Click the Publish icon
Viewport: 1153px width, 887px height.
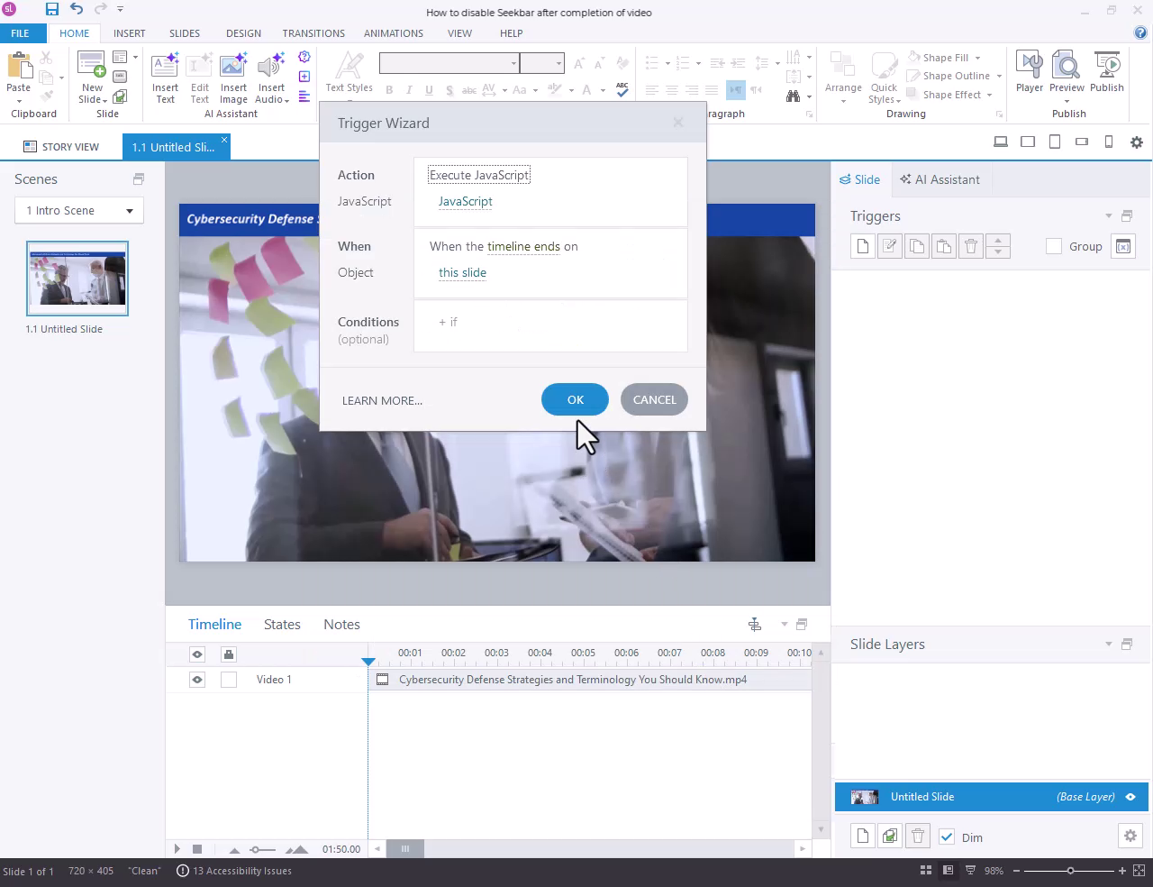[1106, 72]
